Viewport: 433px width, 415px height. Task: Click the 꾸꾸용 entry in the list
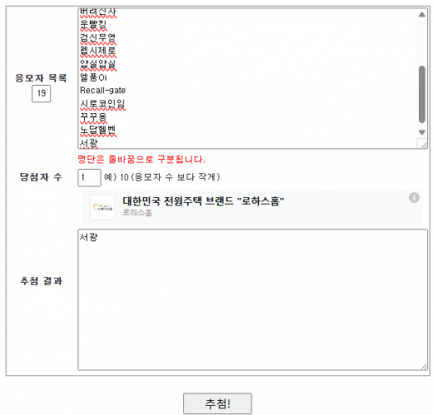click(x=93, y=116)
